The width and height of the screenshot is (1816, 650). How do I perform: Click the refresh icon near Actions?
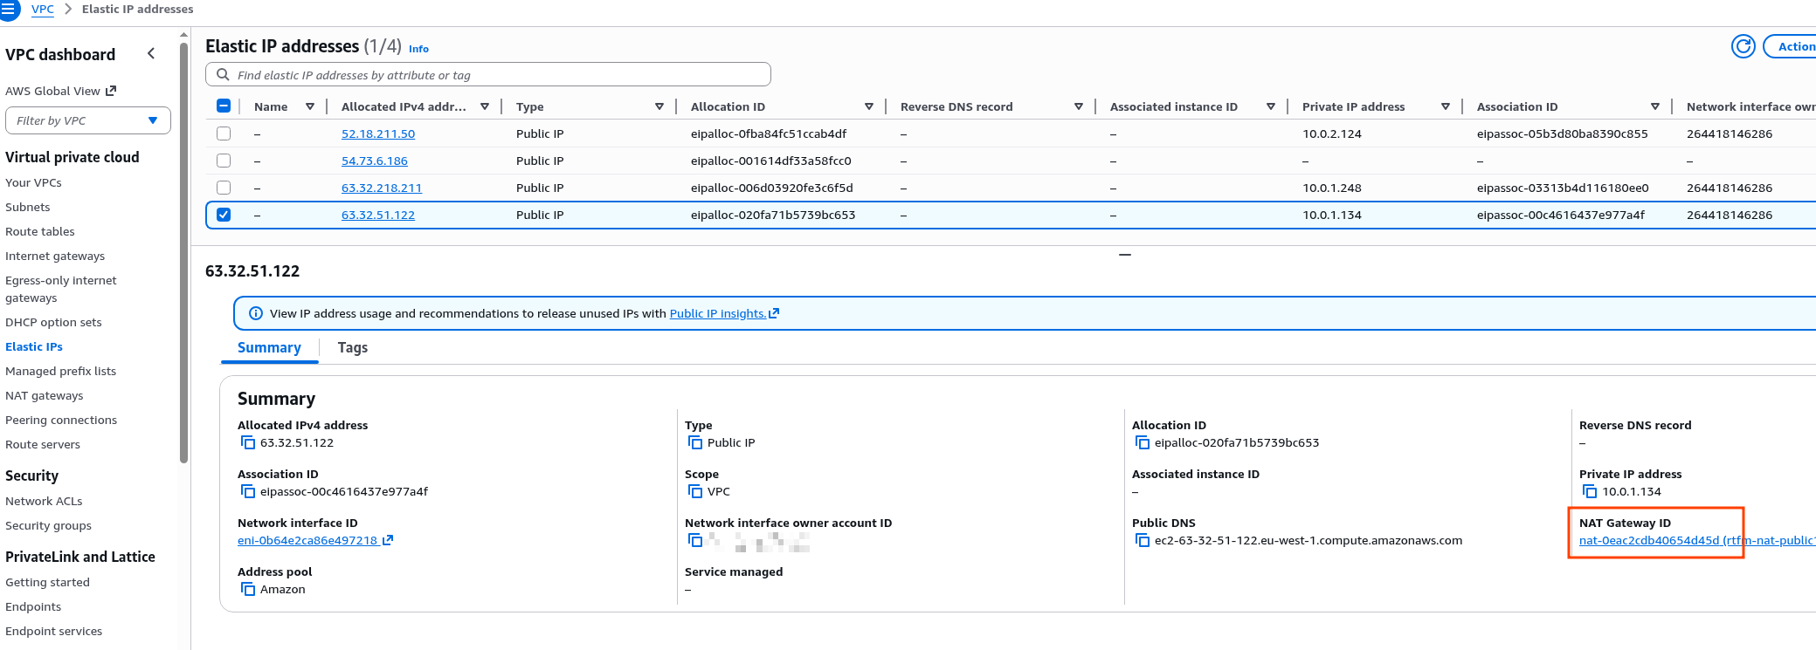1743,46
